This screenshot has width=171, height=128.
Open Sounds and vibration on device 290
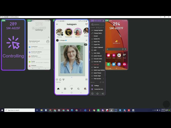click(39, 52)
